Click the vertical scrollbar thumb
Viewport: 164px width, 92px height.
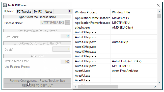[159, 16]
